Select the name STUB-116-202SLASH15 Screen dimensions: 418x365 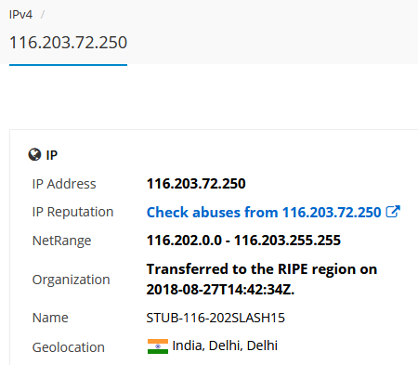pyautogui.click(x=216, y=318)
